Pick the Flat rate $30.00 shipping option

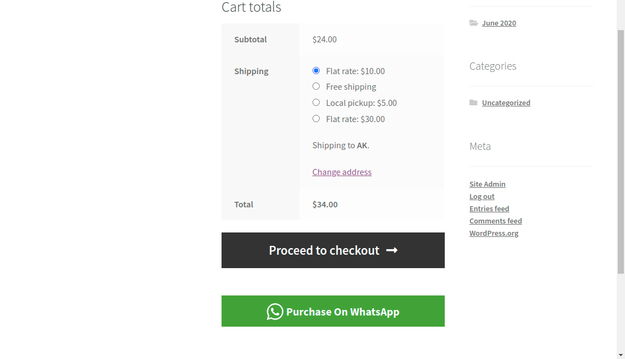316,118
